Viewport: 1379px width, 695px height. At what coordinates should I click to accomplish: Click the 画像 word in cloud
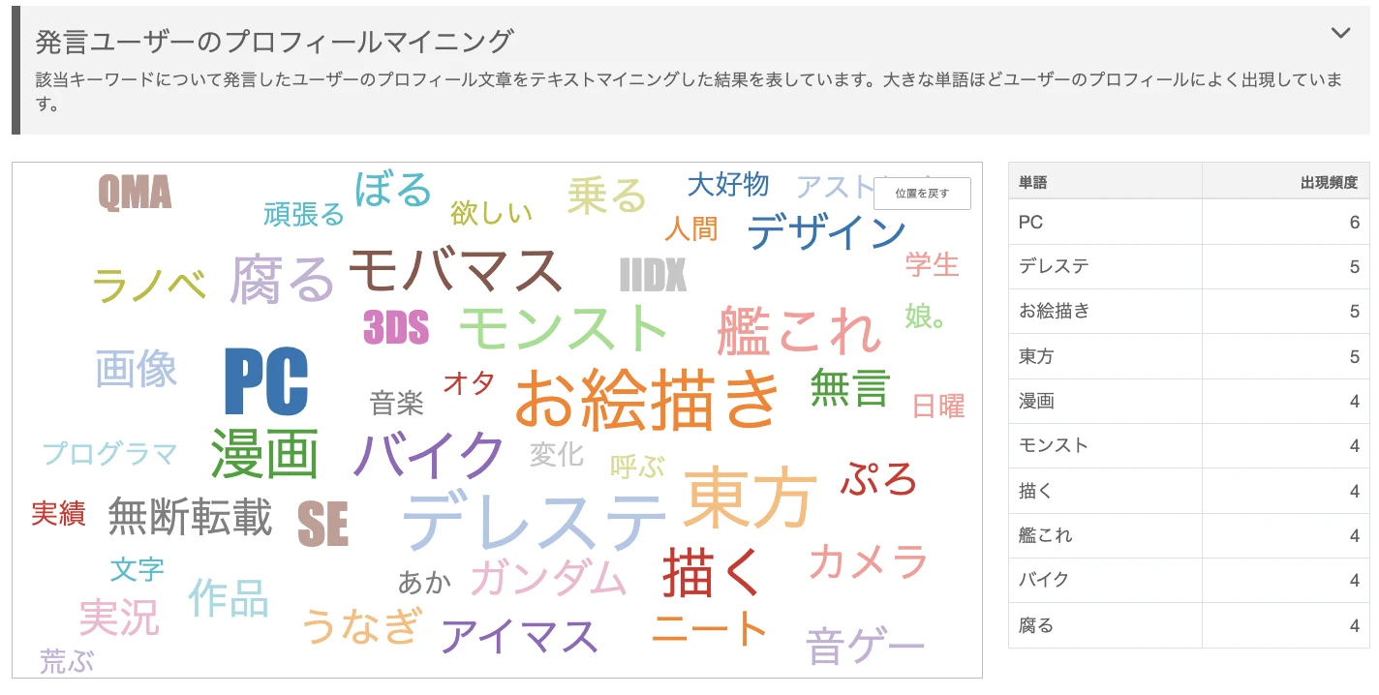click(137, 369)
